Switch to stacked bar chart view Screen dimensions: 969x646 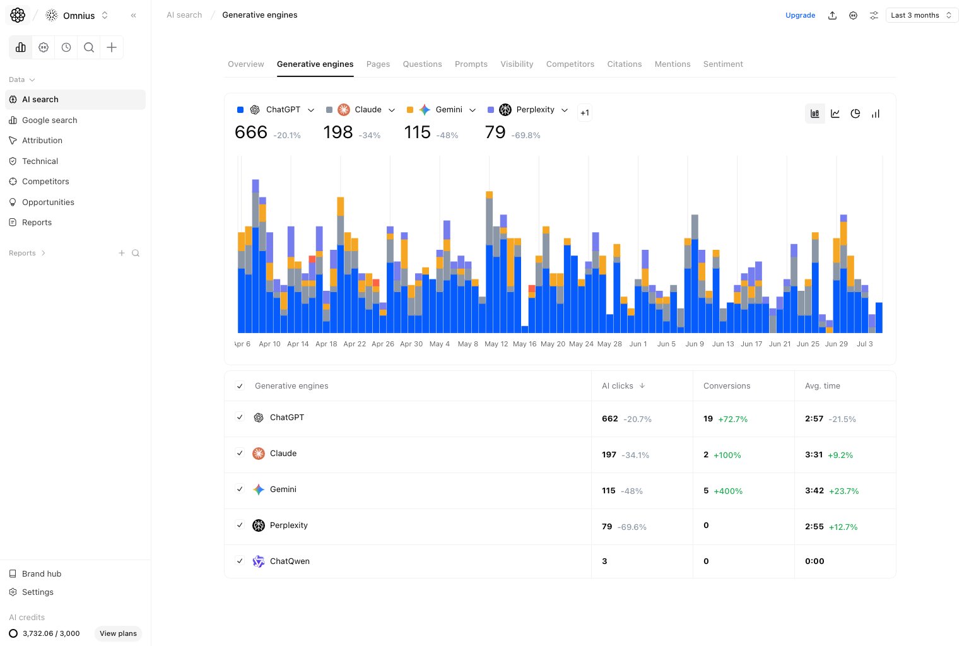815,114
